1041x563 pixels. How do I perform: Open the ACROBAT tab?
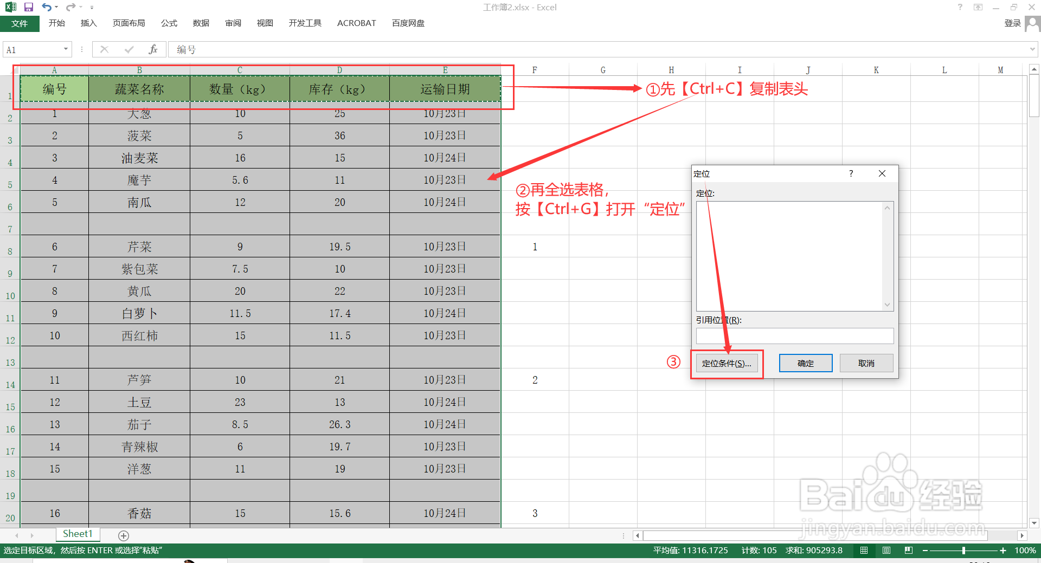pos(357,23)
